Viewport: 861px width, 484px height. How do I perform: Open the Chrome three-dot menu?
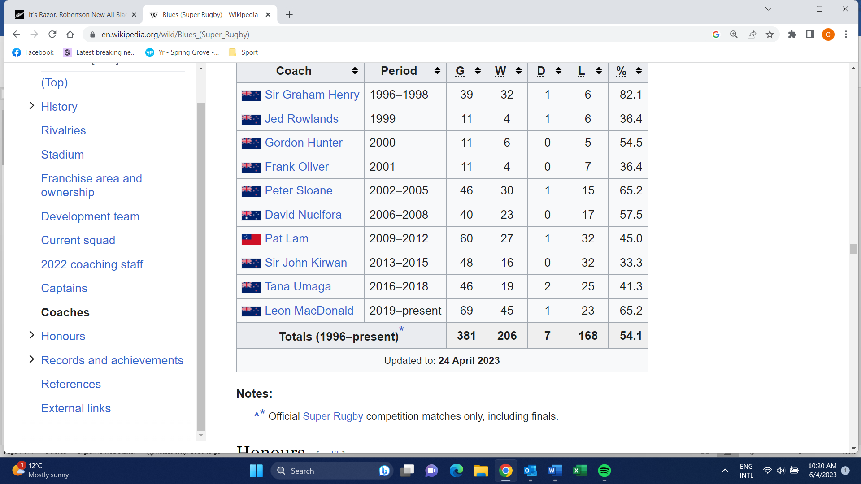[846, 35]
